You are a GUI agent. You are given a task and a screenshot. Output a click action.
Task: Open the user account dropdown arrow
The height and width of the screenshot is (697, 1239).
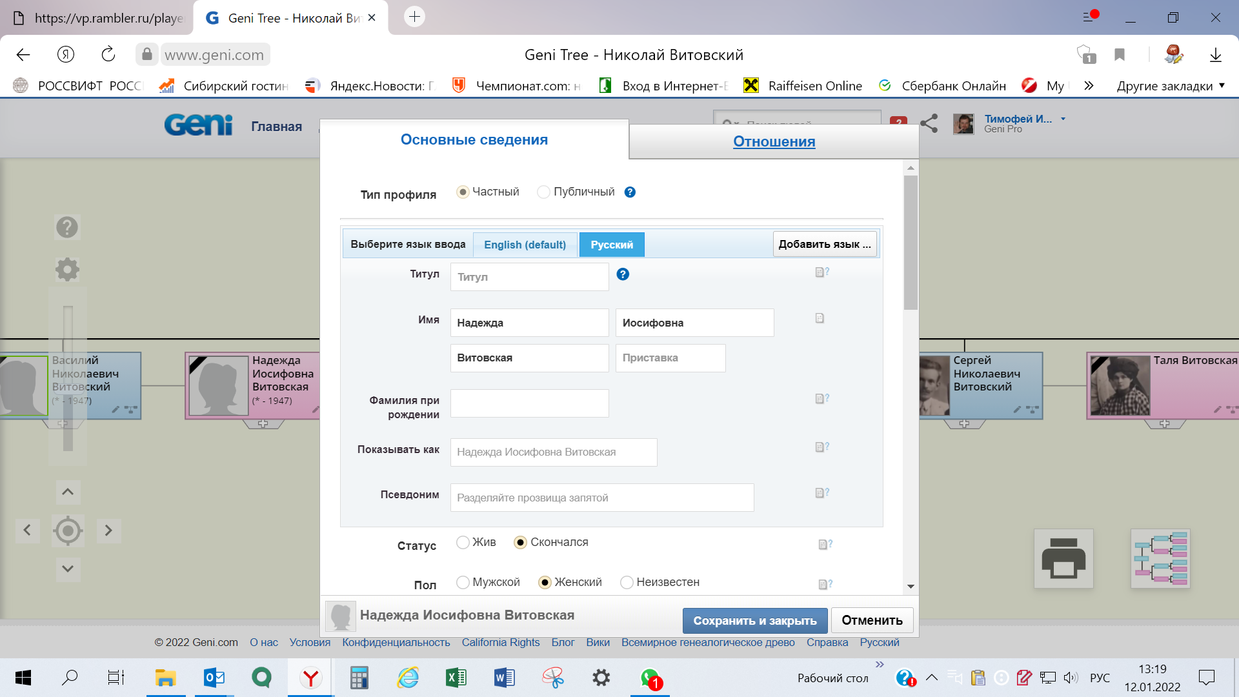click(1063, 119)
